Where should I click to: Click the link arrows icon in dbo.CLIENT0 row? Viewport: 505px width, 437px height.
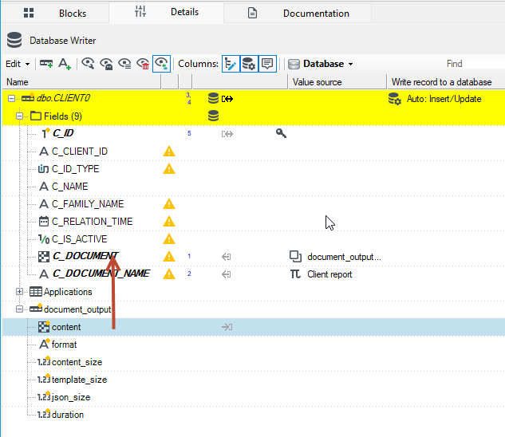[227, 99]
